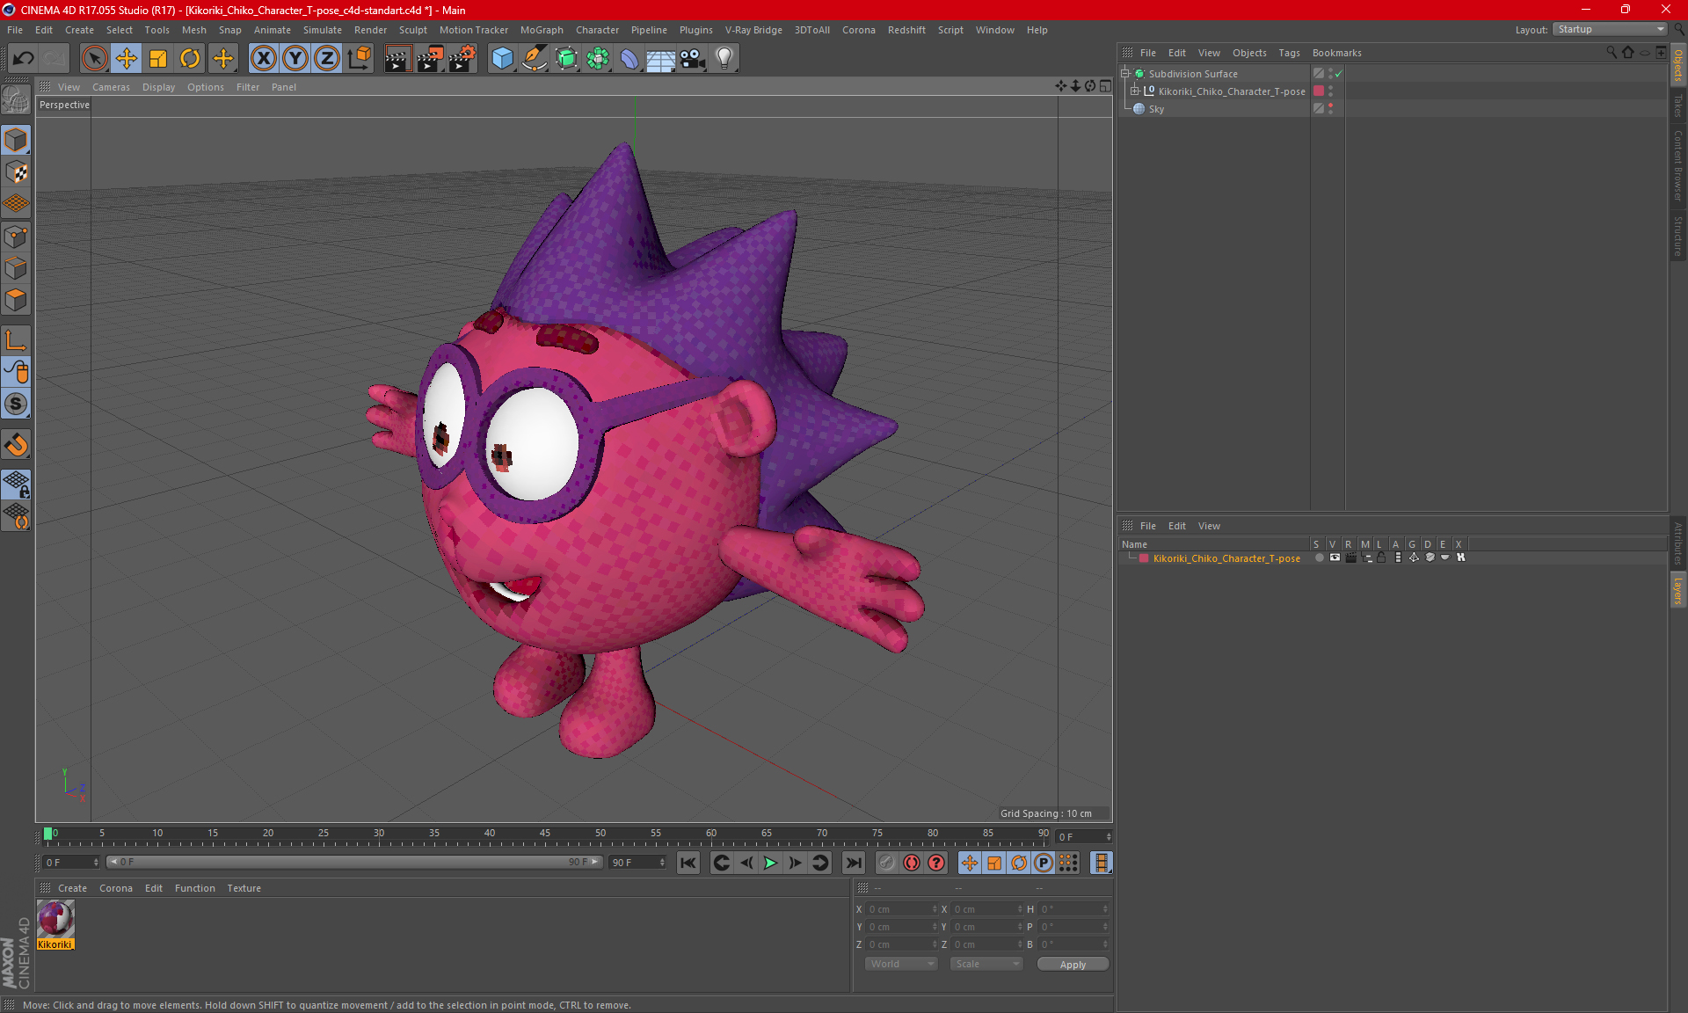Open the Bend deformer icon
Screen dimensions: 1688x1013
coord(629,59)
